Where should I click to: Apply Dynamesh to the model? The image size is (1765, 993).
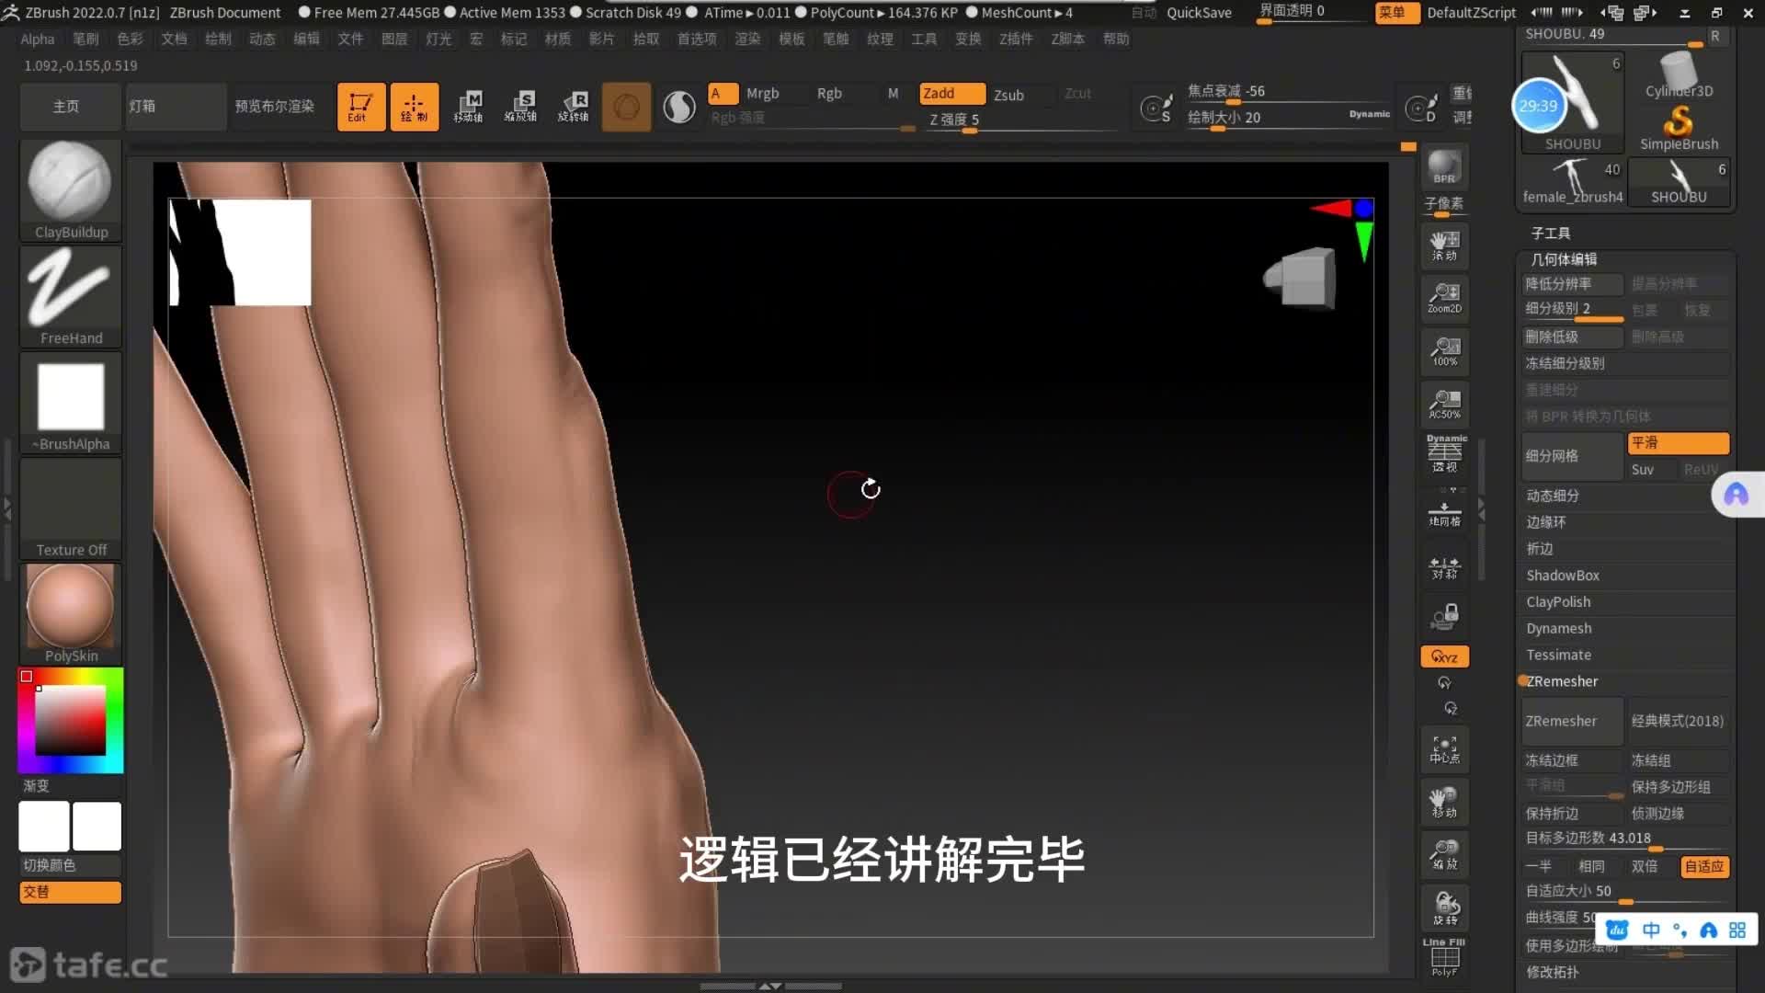pyautogui.click(x=1558, y=628)
